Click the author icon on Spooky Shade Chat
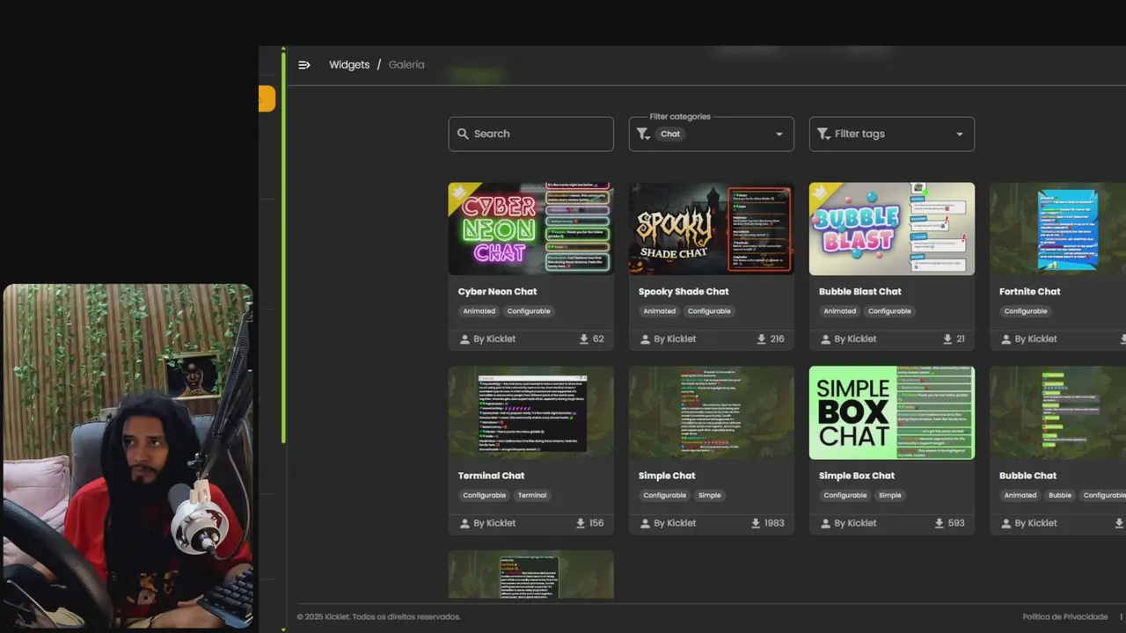The height and width of the screenshot is (633, 1126). tap(645, 339)
